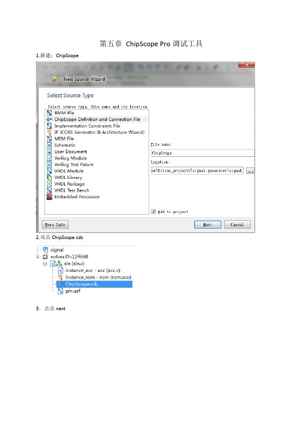The image size is (302, 427).
Task: Open the More Info button
Action: 55,224
